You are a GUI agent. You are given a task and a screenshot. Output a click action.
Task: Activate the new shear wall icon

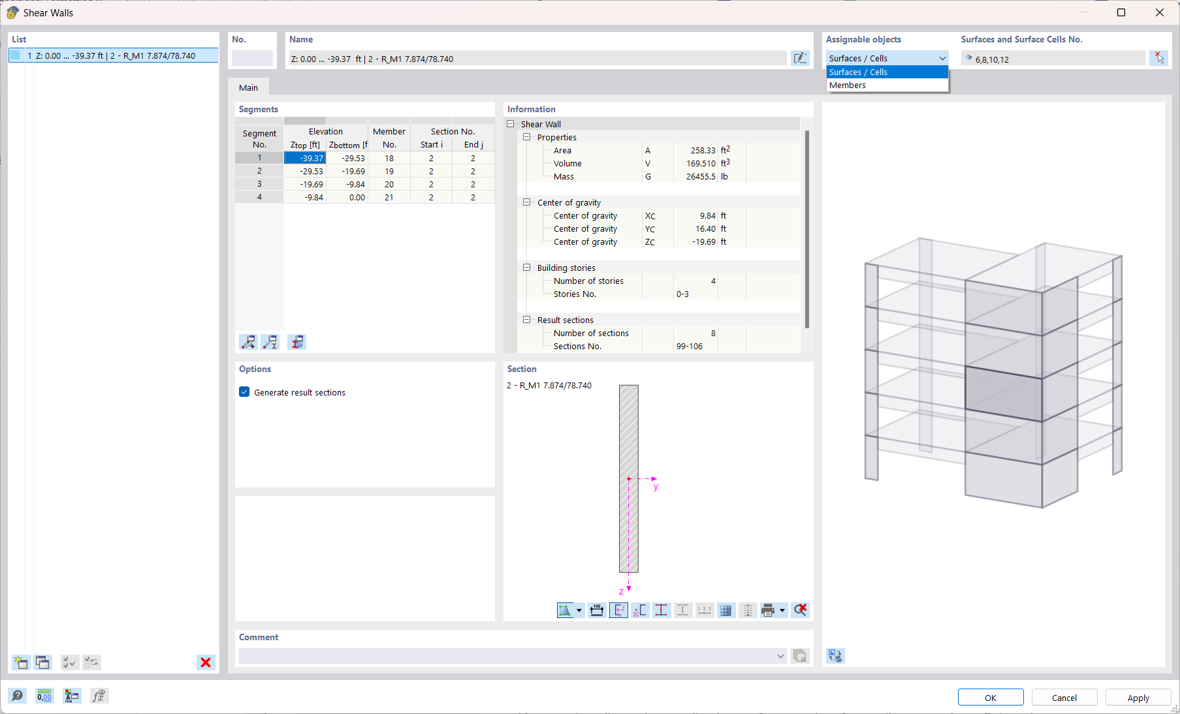coord(20,662)
